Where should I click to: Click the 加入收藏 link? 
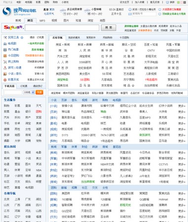[x=140, y=2]
